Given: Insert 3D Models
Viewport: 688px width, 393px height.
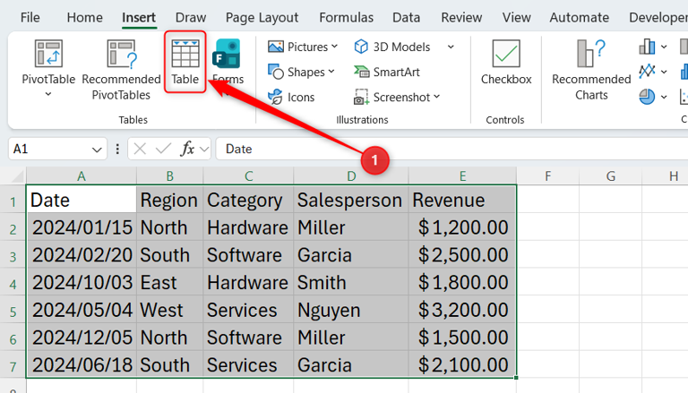Looking at the screenshot, I should pos(392,47).
